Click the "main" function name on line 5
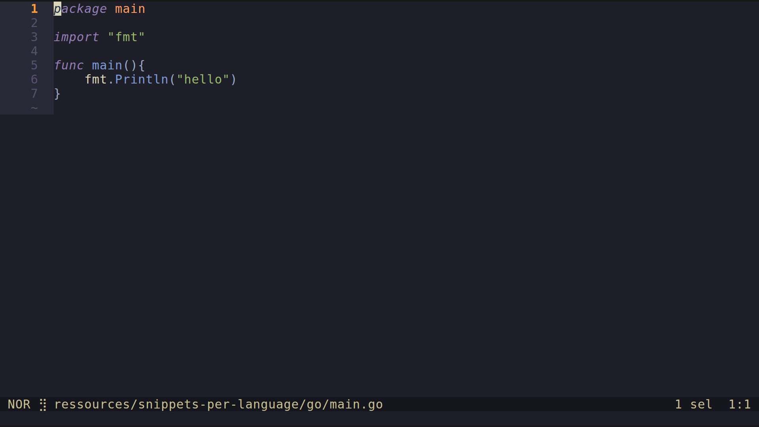 point(107,65)
